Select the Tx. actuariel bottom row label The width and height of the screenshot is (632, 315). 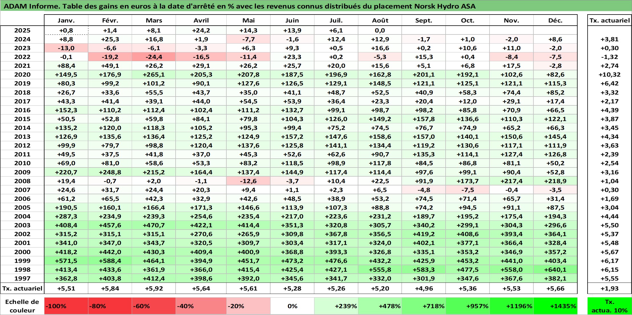[22, 289]
